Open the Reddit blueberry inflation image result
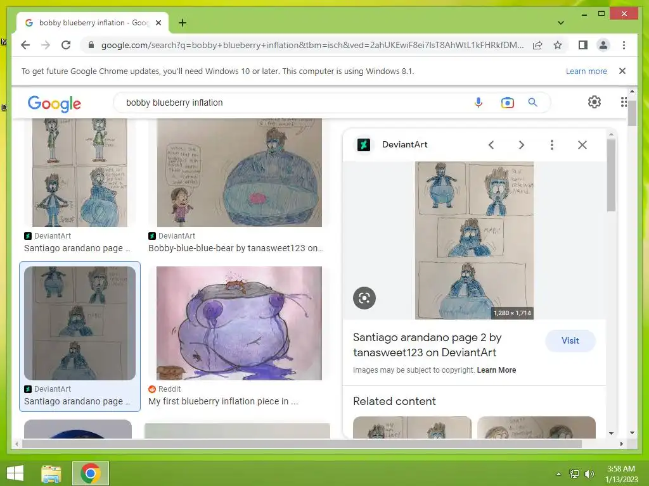 coord(239,323)
